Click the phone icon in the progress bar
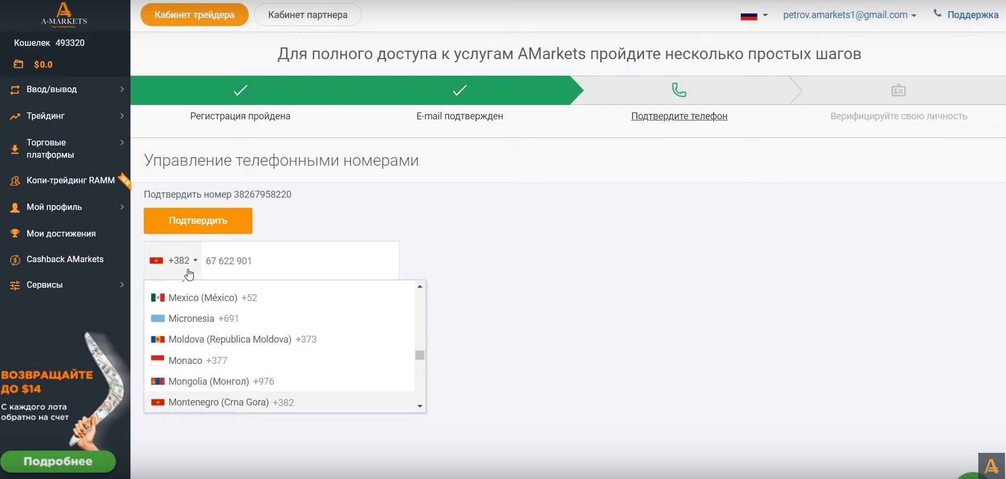Image resolution: width=1006 pixels, height=479 pixels. pyautogui.click(x=679, y=90)
